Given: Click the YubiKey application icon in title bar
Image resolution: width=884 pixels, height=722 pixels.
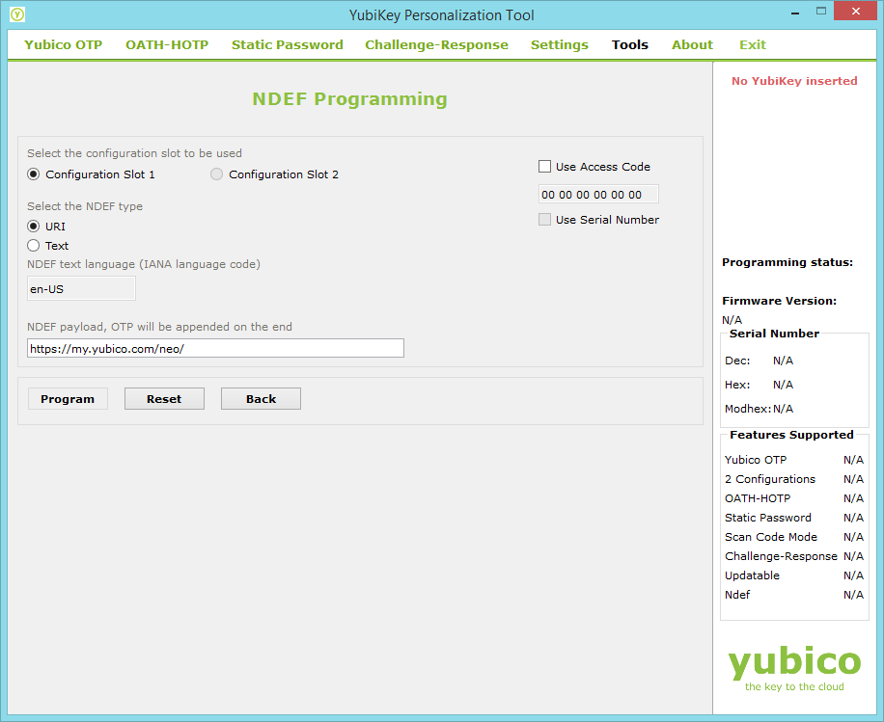Looking at the screenshot, I should point(15,14).
